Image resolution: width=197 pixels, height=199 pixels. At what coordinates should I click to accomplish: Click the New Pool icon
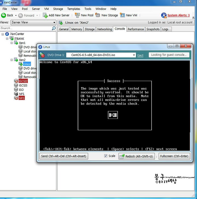(x=77, y=15)
